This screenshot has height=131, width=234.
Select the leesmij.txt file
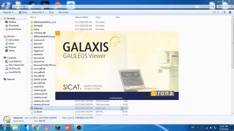(x=38, y=47)
